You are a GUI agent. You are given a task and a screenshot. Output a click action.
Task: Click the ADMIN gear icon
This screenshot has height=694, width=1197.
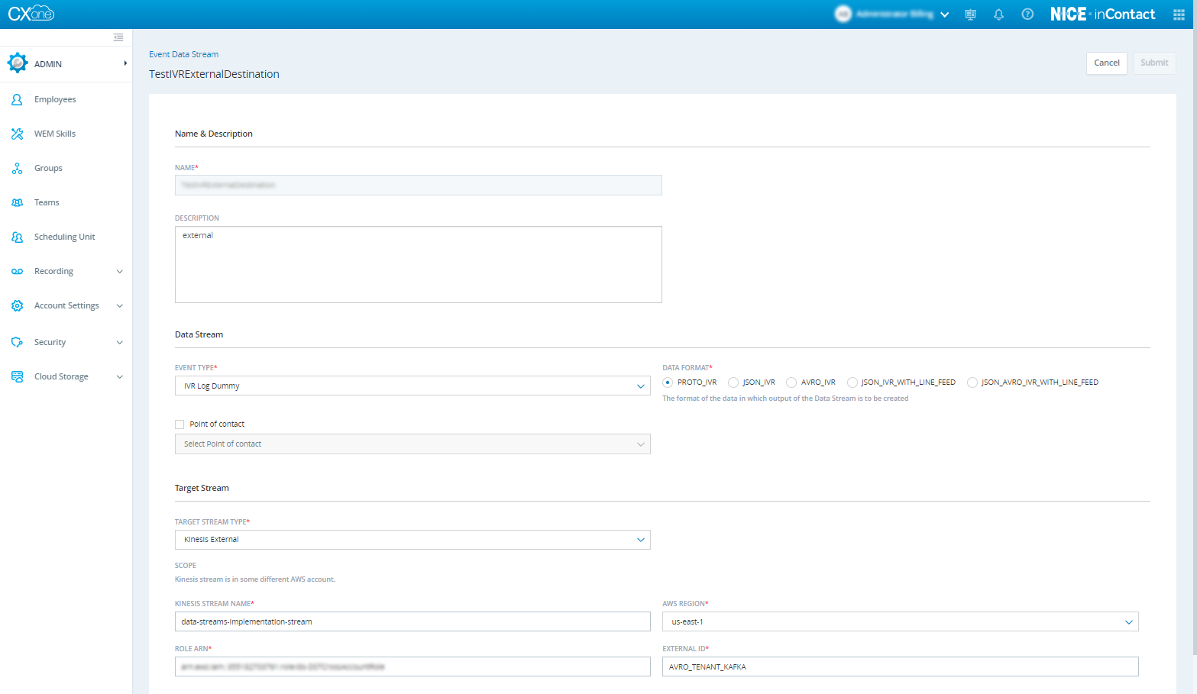(18, 63)
